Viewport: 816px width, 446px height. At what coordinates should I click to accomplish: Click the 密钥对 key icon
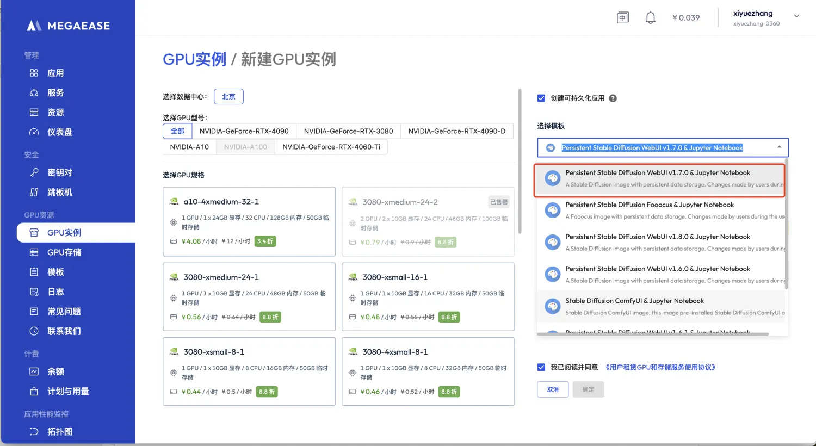(x=34, y=172)
